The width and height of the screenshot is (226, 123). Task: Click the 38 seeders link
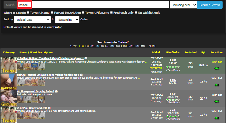point(202,98)
